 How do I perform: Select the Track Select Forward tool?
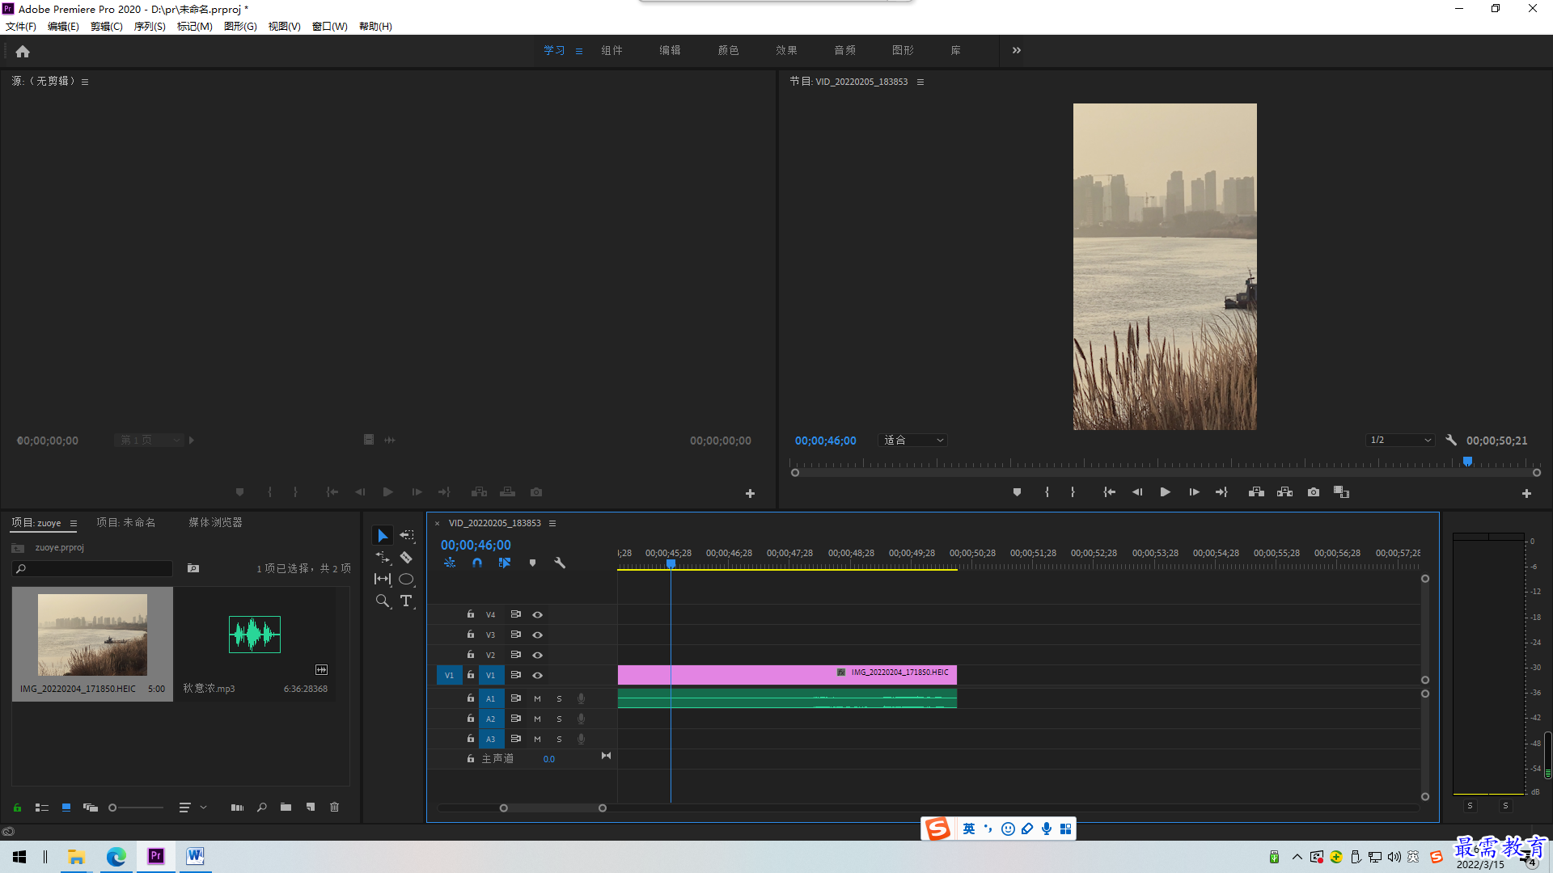coord(407,535)
